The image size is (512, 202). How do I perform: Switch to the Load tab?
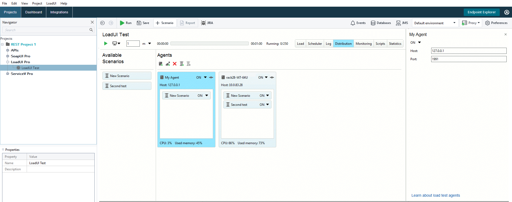pos(301,44)
